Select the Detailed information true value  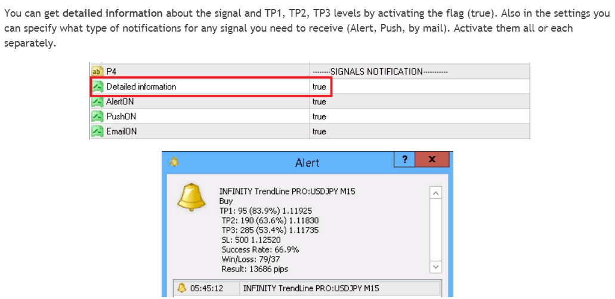pyautogui.click(x=319, y=87)
